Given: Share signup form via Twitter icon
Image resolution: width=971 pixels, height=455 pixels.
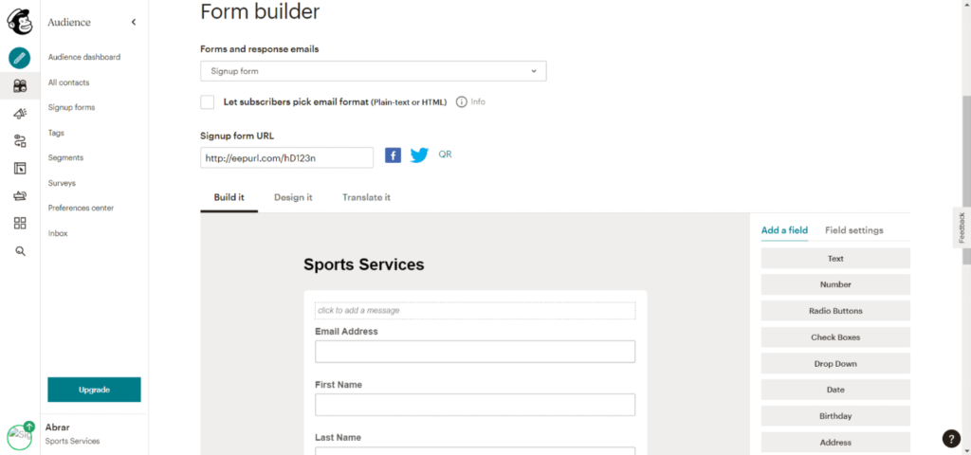Looking at the screenshot, I should point(419,155).
